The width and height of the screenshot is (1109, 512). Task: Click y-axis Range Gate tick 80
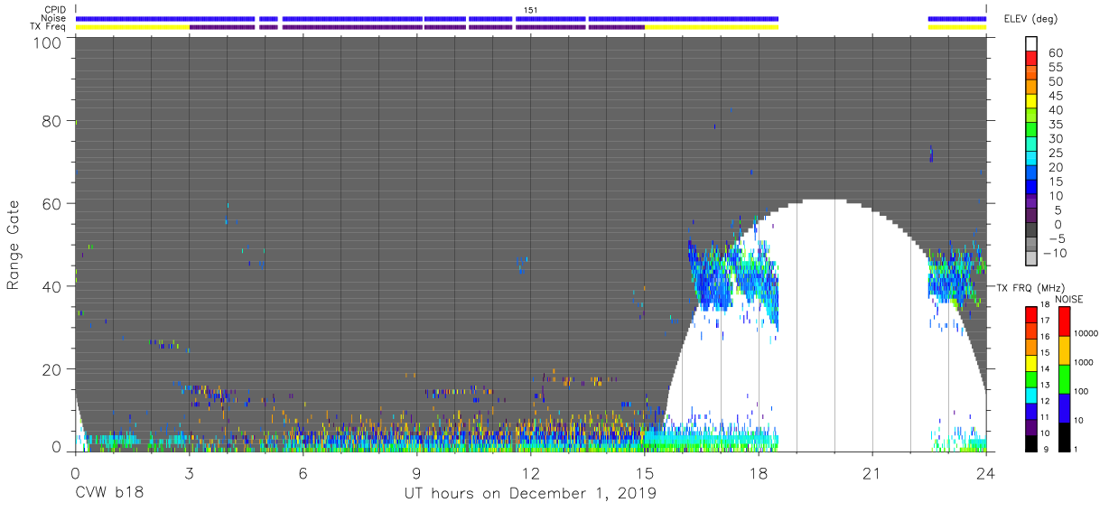click(x=52, y=120)
